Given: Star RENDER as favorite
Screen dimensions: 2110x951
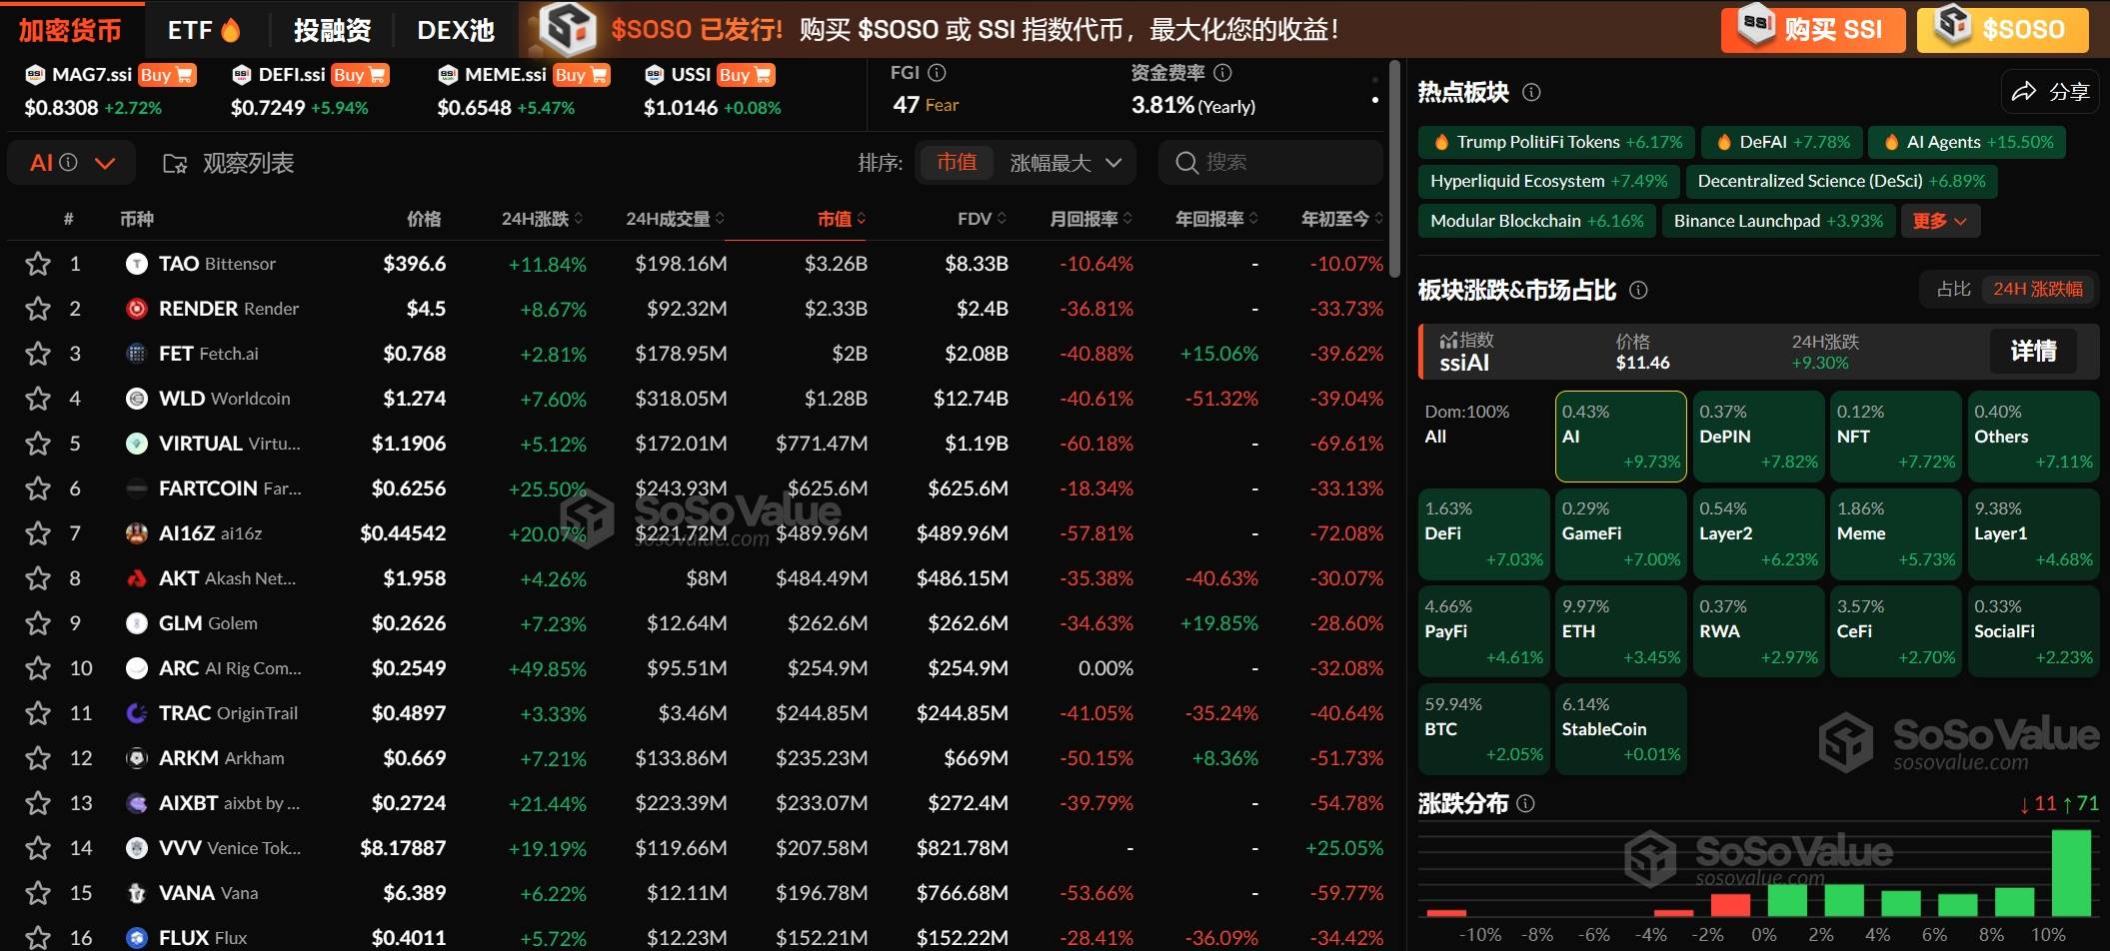Looking at the screenshot, I should [38, 309].
